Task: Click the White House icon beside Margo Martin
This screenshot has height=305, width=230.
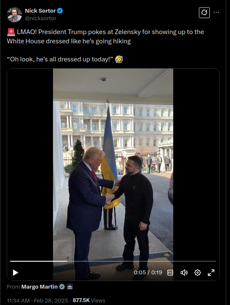Action: 70,286
